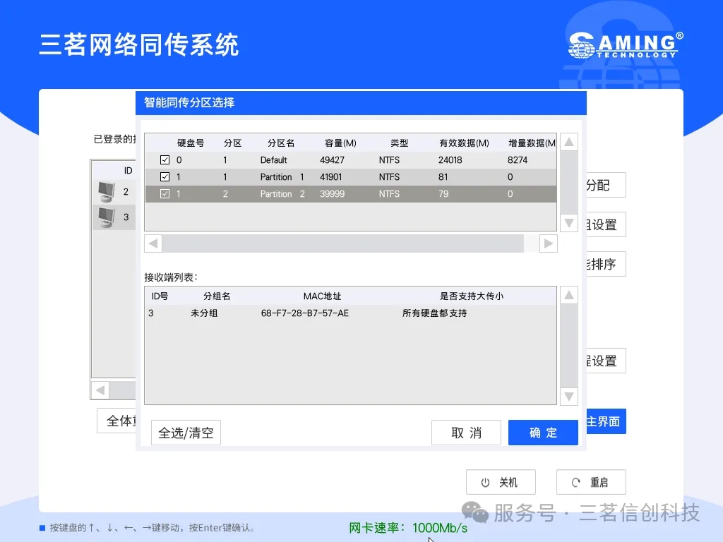Click refresh icon on restart button
The width and height of the screenshot is (723, 542).
click(x=576, y=483)
